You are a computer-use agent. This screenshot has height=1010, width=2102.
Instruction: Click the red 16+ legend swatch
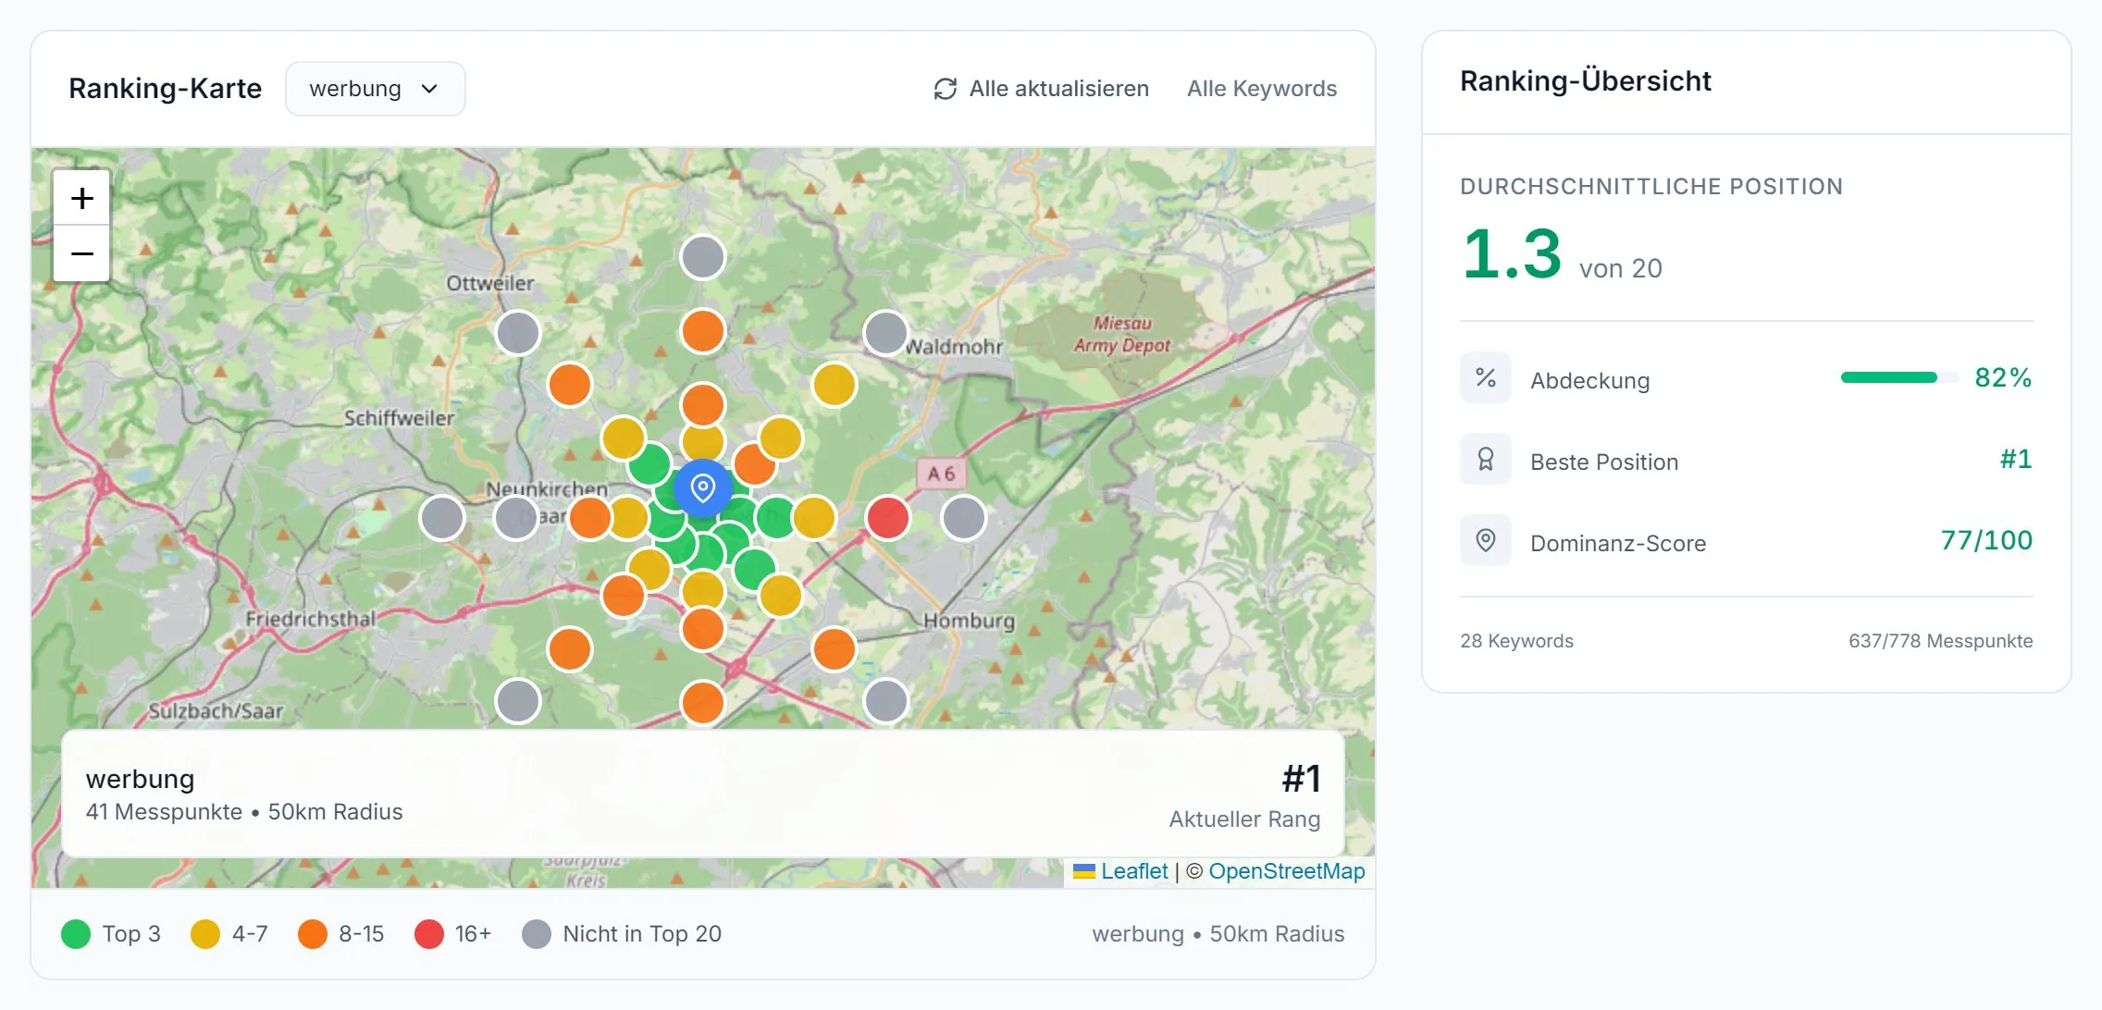pos(429,934)
